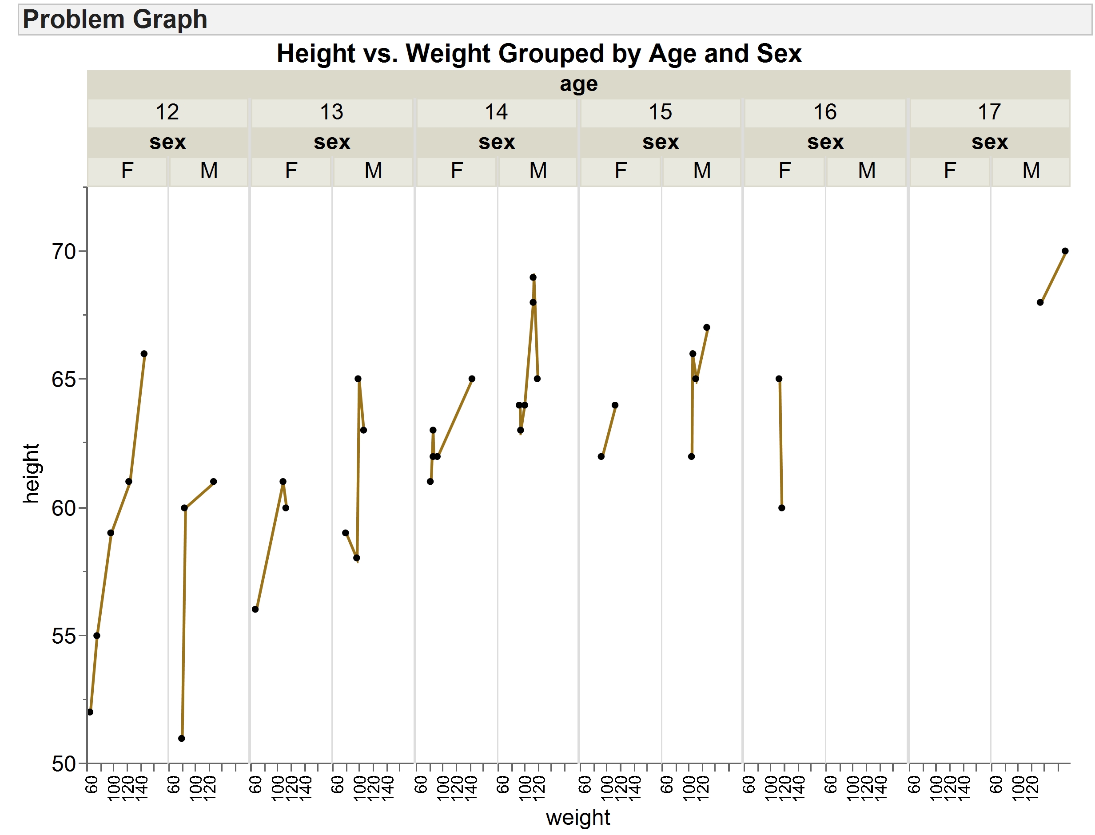Click the F label under age 17
The width and height of the screenshot is (1095, 835).
950,171
